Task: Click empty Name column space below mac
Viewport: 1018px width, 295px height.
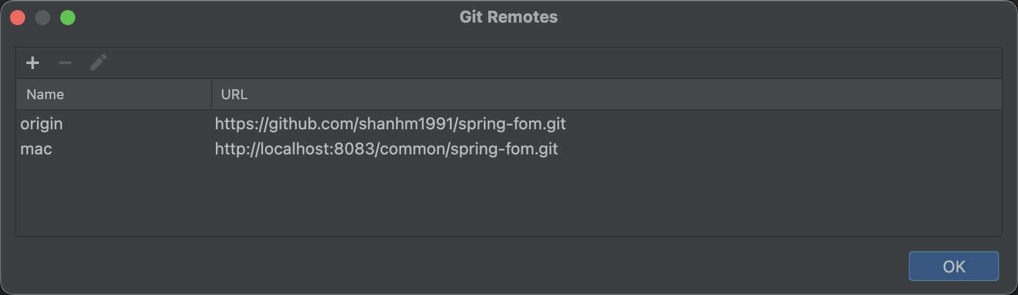Action: pyautogui.click(x=113, y=195)
